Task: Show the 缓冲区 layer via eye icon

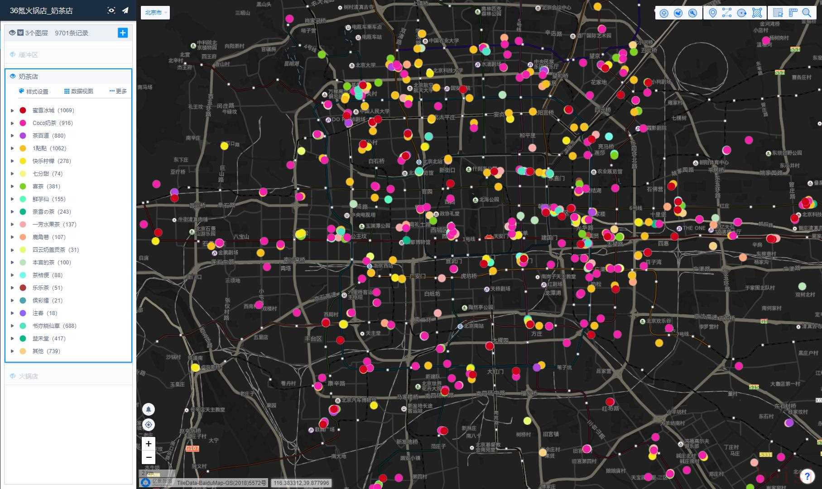Action: coord(13,55)
